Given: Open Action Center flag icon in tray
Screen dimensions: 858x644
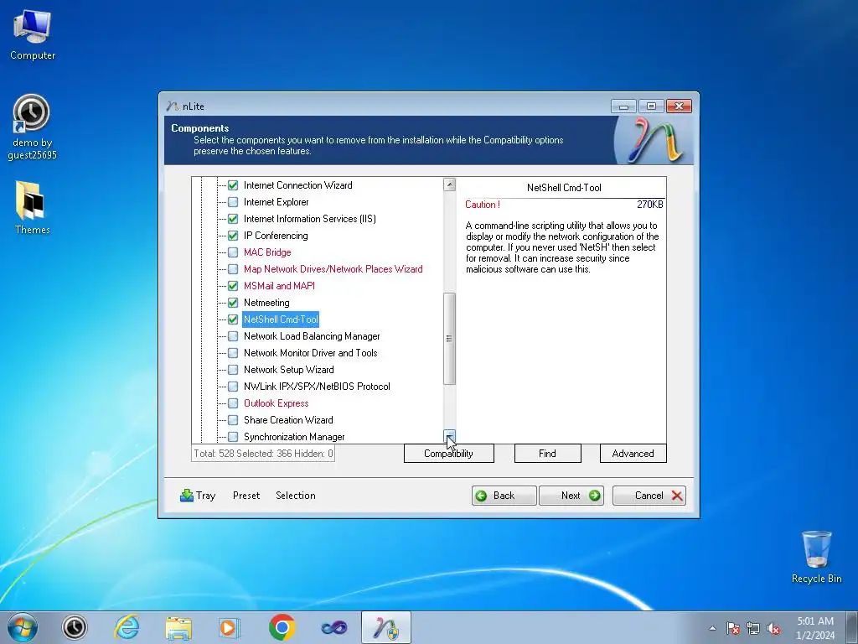Looking at the screenshot, I should 732,628.
